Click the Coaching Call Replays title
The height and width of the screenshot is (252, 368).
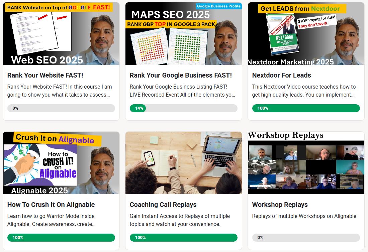pyautogui.click(x=163, y=205)
